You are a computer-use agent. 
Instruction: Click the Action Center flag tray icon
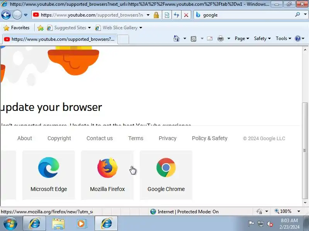pos(251,224)
